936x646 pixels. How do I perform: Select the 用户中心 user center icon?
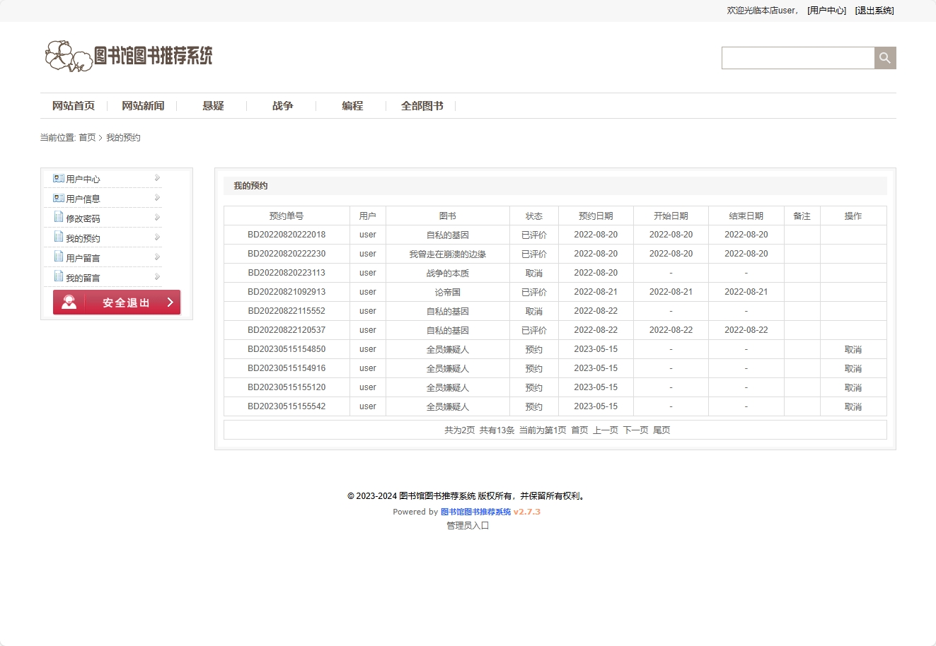58,178
